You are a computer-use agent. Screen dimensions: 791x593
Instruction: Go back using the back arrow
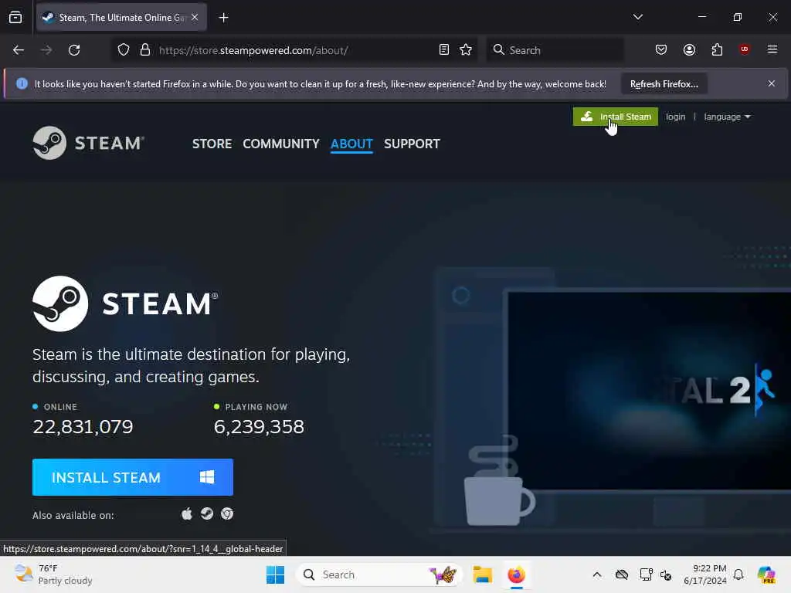coord(19,50)
